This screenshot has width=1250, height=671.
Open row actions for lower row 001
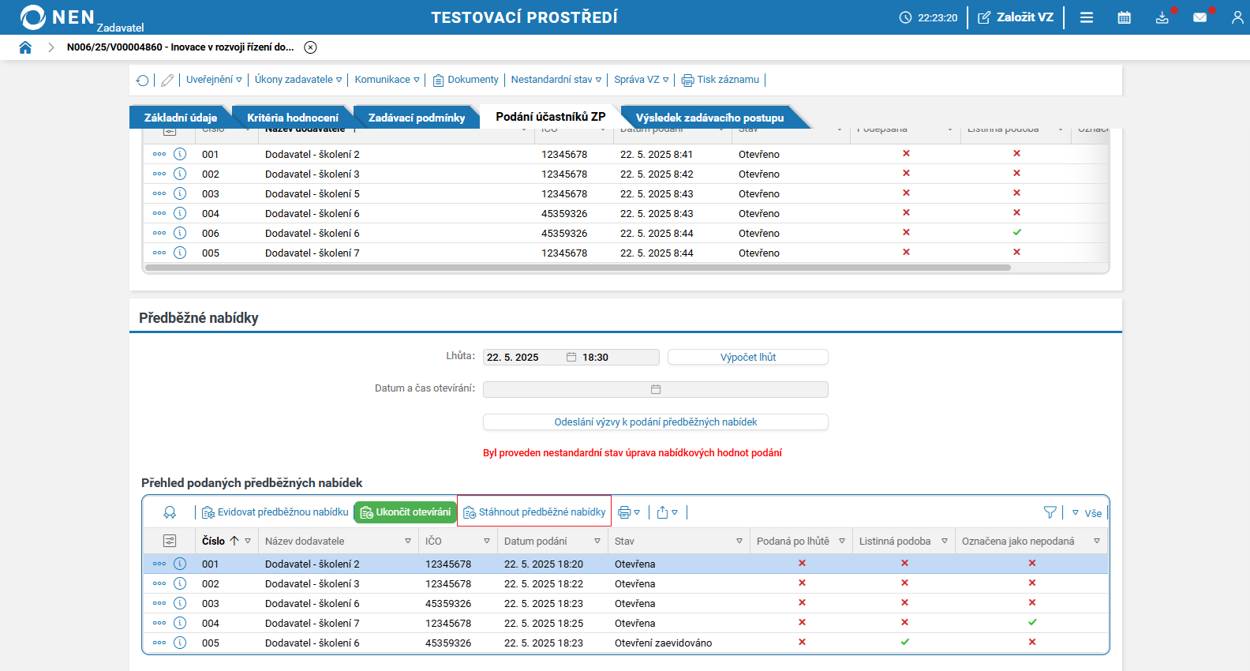point(159,564)
